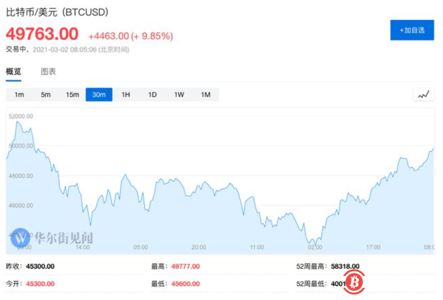Select the 1W weekly timeframe

(179, 94)
